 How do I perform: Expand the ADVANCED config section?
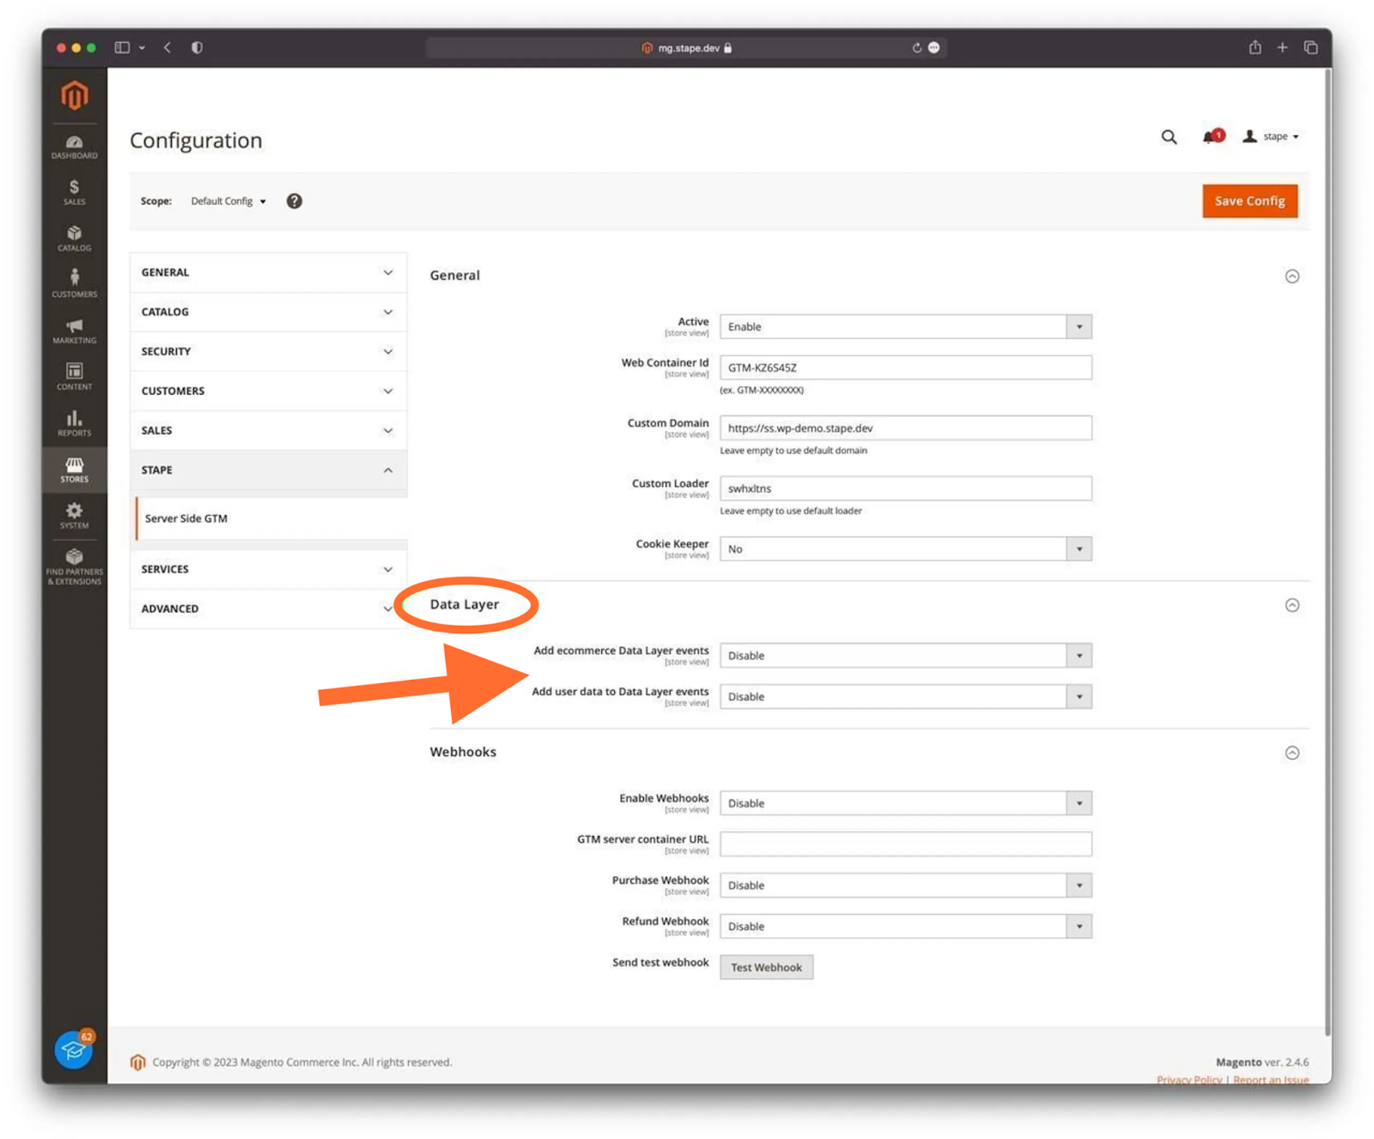pyautogui.click(x=269, y=609)
